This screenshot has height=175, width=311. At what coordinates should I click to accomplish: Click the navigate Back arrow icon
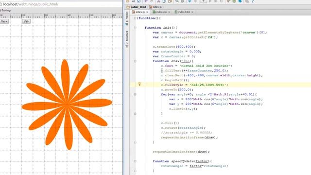click(x=190, y=1)
